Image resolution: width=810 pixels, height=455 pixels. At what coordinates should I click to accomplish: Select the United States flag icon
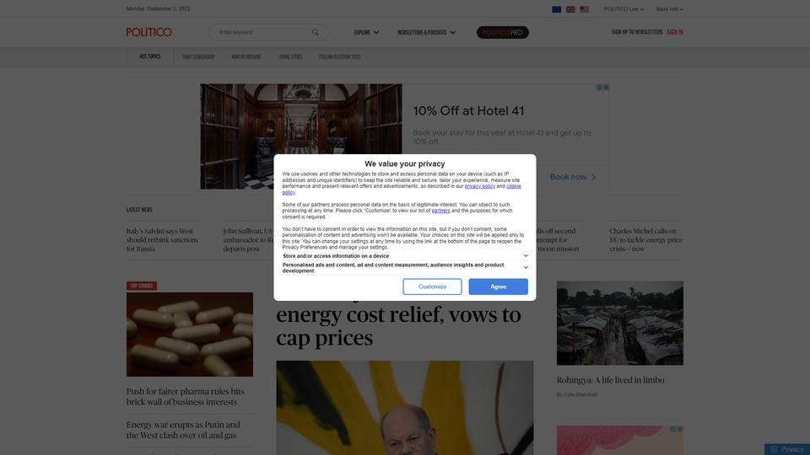(x=584, y=9)
